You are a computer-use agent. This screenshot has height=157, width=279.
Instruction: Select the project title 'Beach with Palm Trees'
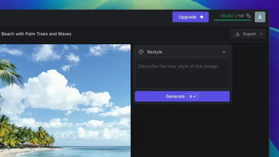point(36,34)
